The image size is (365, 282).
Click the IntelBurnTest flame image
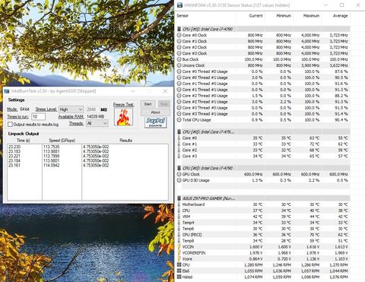pos(123,117)
